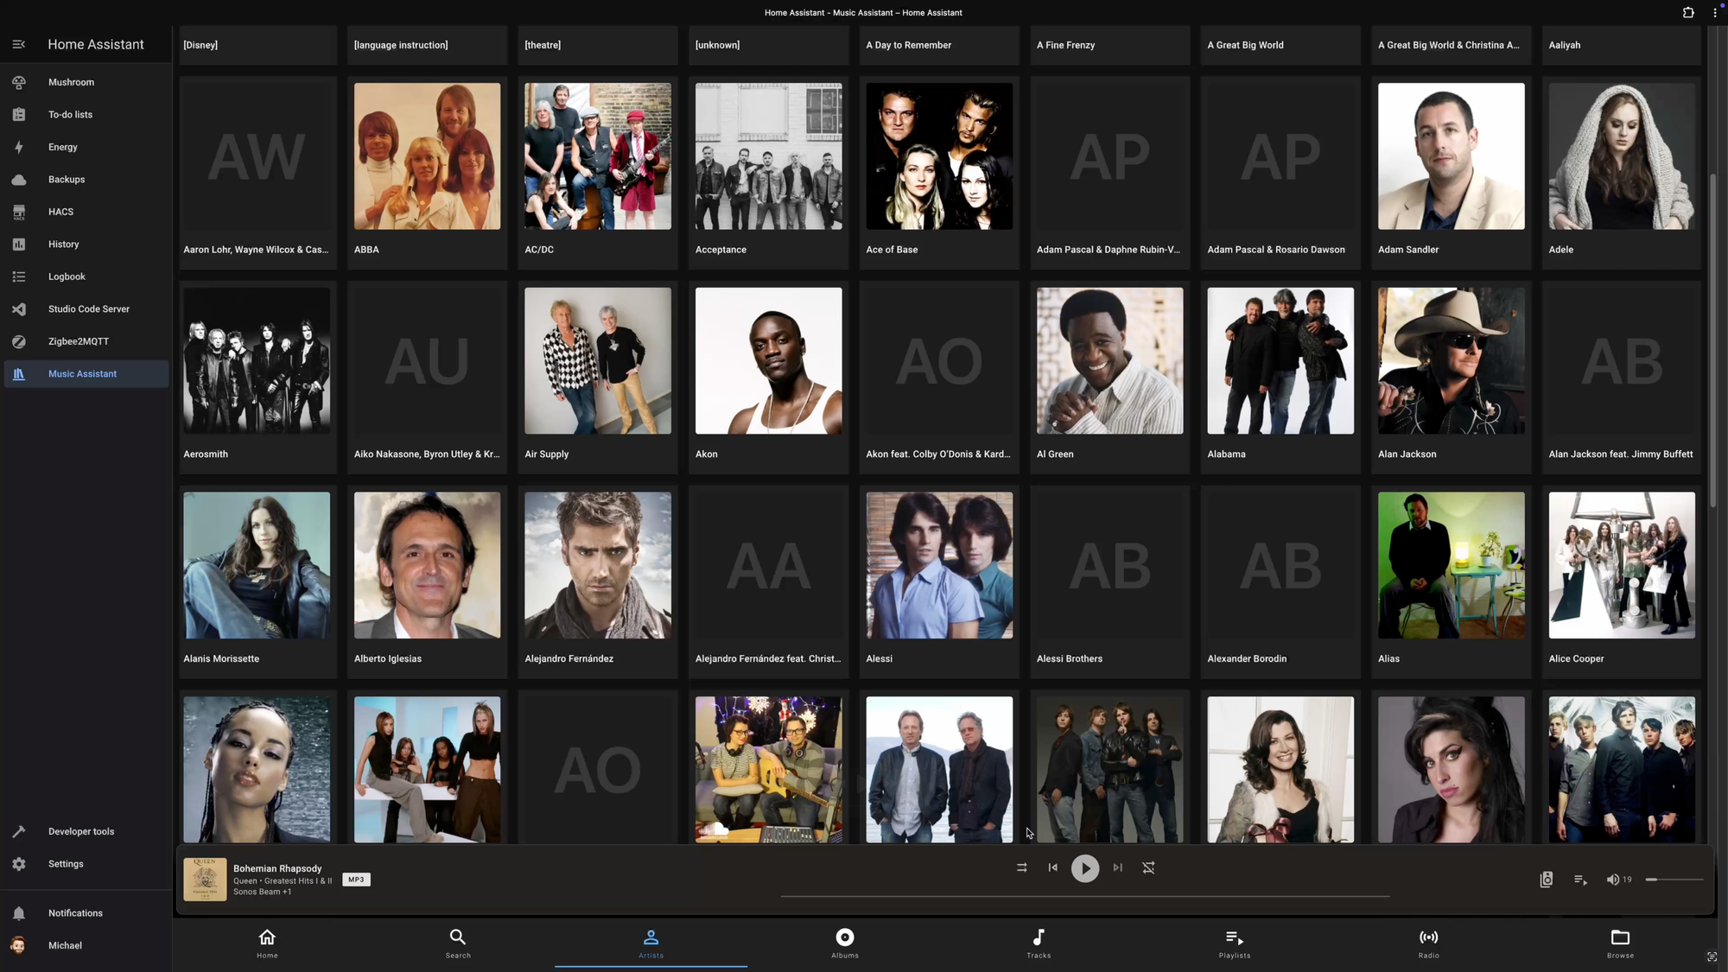Collapse the Home Assistant sidebar menu
The width and height of the screenshot is (1728, 972).
[19, 44]
